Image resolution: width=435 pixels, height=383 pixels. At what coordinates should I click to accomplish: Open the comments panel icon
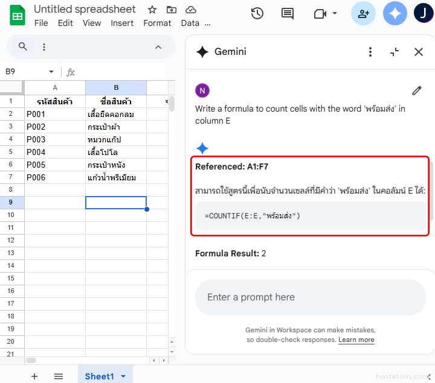click(288, 13)
